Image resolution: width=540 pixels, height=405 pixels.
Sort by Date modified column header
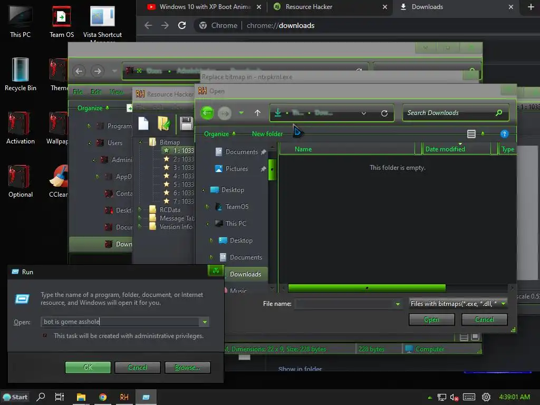(x=456, y=149)
